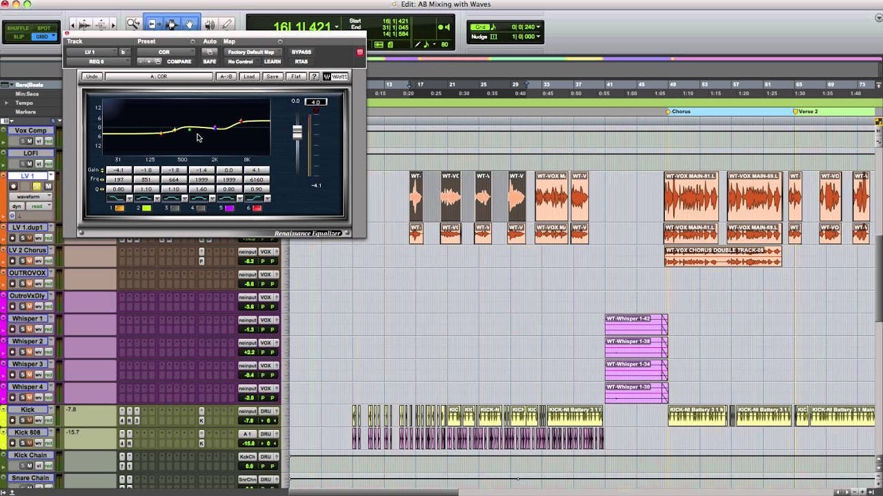The image size is (883, 496).
Task: Click the Save button
Action: pyautogui.click(x=272, y=76)
